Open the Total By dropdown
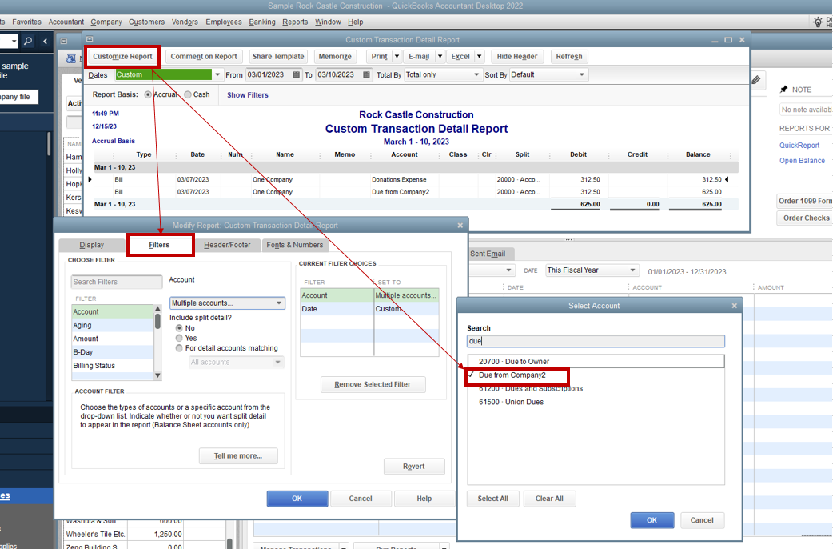The height and width of the screenshot is (549, 833). coord(476,75)
